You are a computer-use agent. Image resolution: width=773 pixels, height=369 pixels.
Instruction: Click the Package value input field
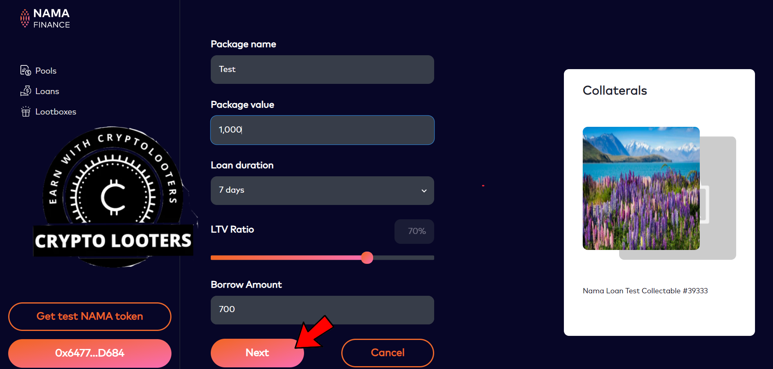(322, 130)
